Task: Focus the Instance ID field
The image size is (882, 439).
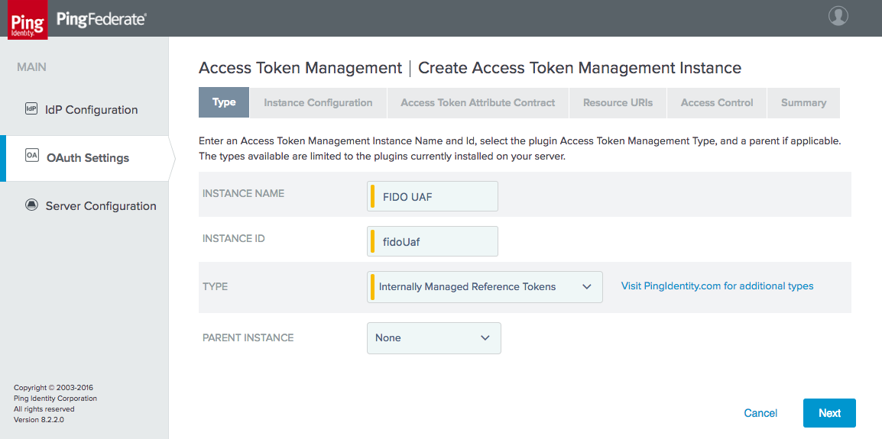Action: pos(433,241)
